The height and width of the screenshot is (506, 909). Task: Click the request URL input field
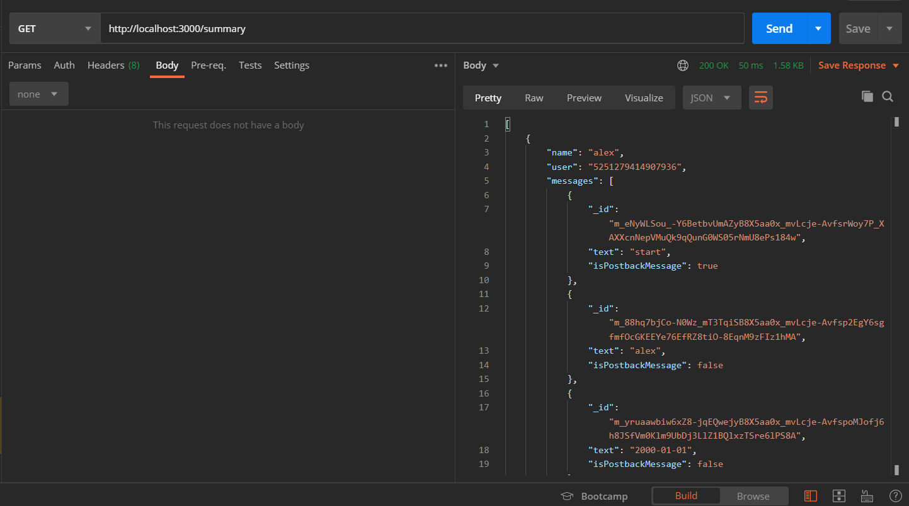click(x=422, y=28)
